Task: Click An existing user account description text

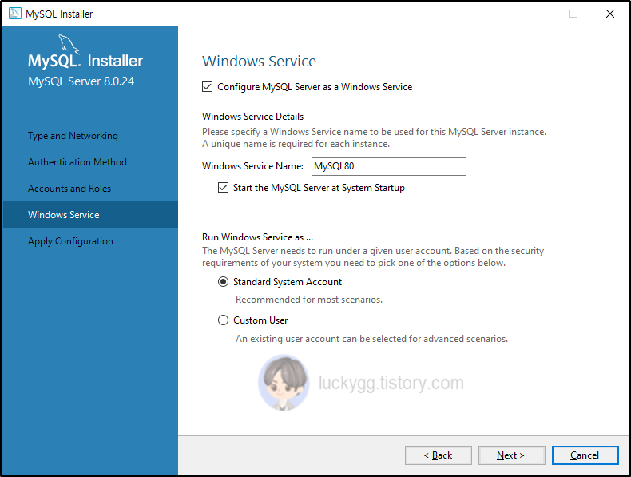Action: 372,339
